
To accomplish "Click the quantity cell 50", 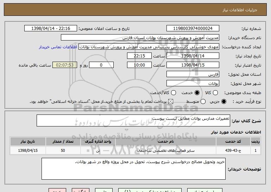I will (x=63, y=150).
